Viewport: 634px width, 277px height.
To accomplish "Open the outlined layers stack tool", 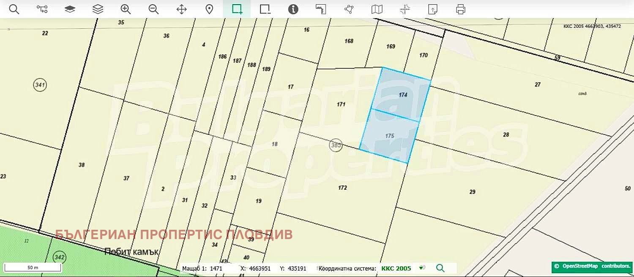I will [98, 9].
